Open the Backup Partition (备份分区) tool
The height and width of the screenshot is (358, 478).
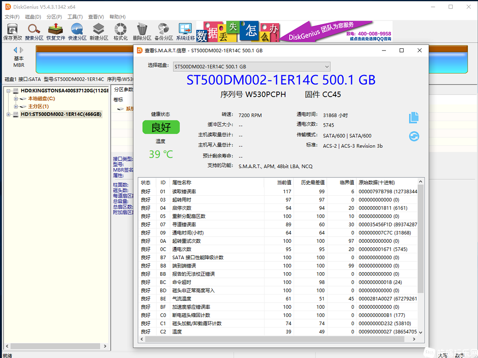[164, 32]
